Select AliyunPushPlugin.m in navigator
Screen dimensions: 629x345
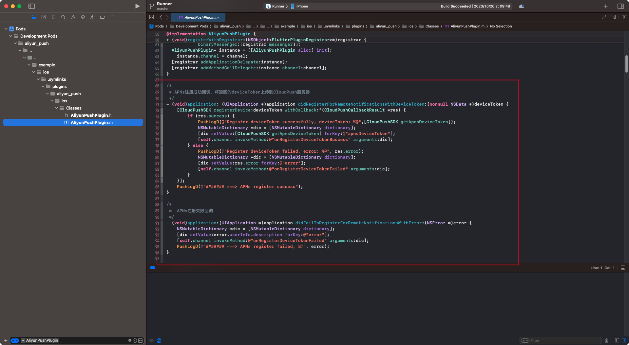click(73, 122)
